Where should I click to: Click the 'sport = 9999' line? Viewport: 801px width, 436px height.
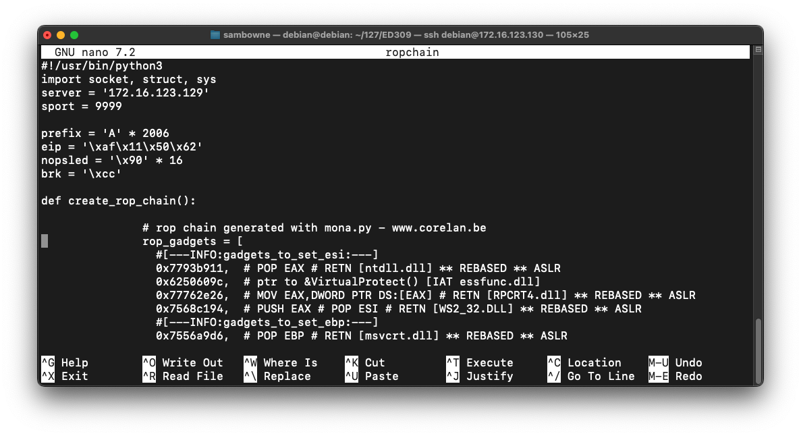click(82, 107)
